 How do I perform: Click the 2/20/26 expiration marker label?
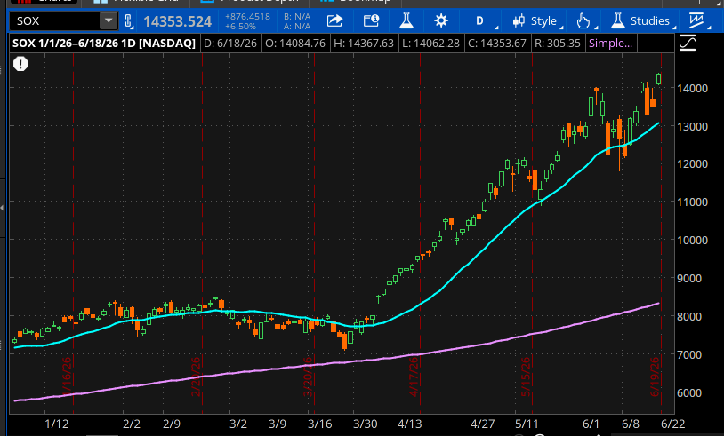196,377
